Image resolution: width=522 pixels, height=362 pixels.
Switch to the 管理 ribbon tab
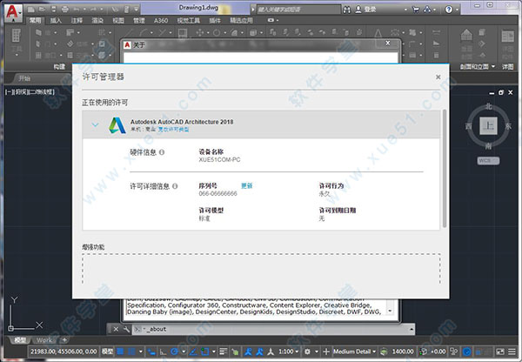click(x=139, y=21)
